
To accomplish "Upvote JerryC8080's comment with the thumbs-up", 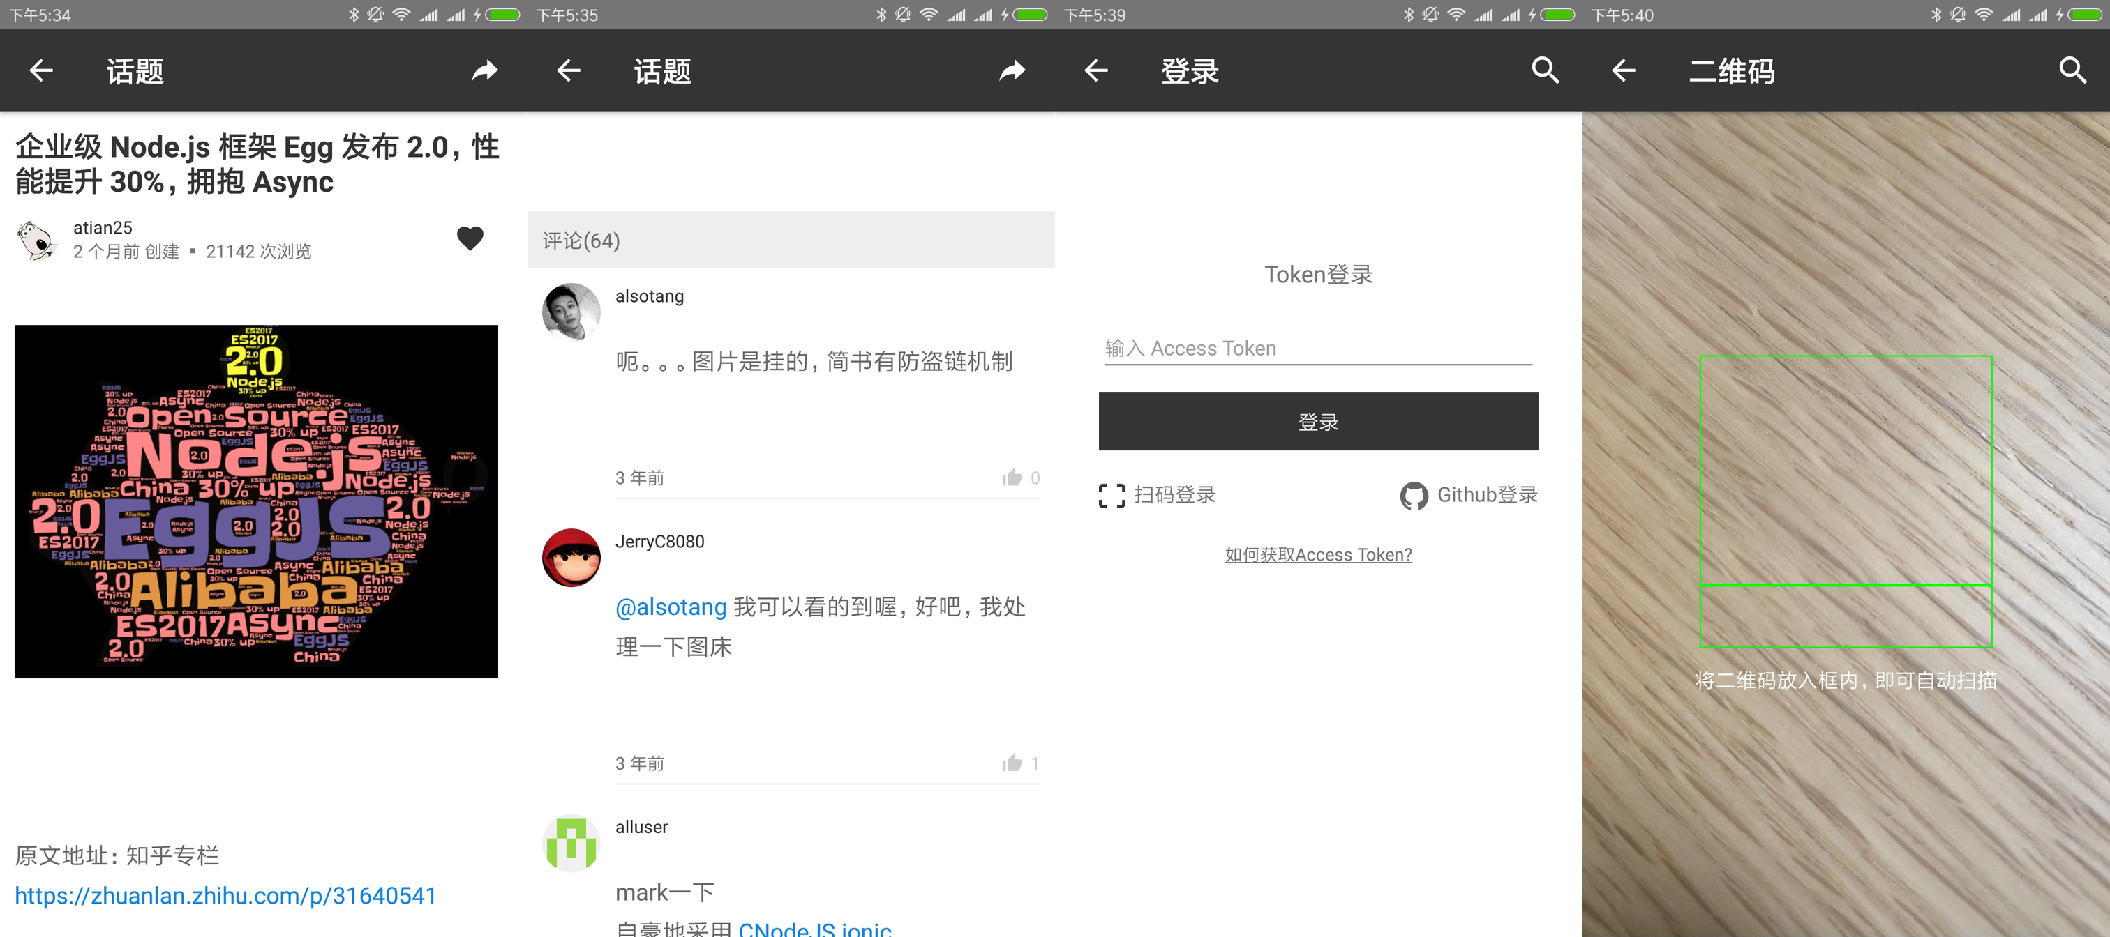I will point(1012,763).
